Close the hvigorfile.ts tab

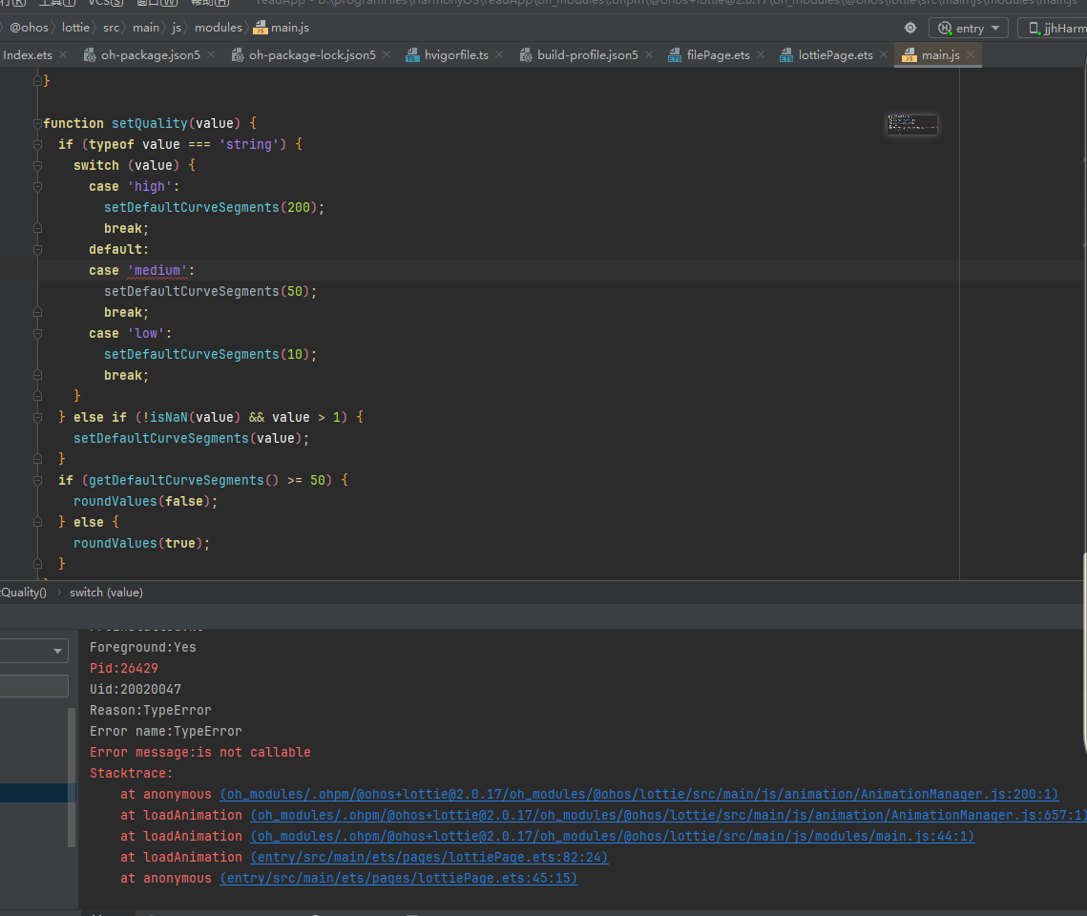point(499,55)
